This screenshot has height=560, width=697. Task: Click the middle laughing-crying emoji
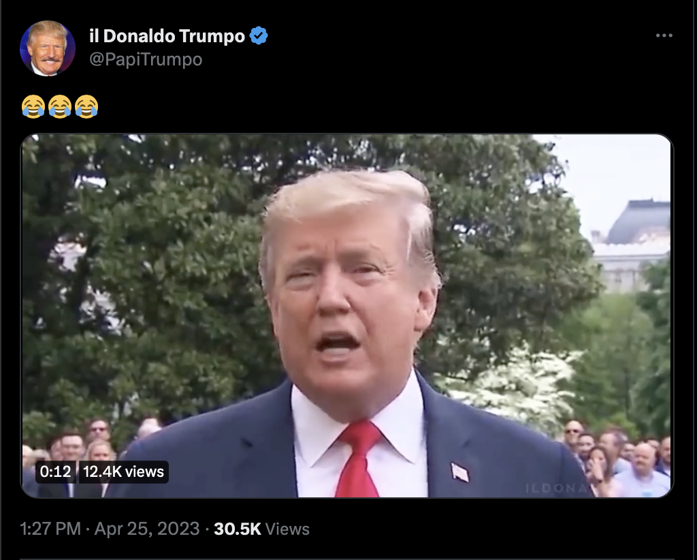(60, 107)
